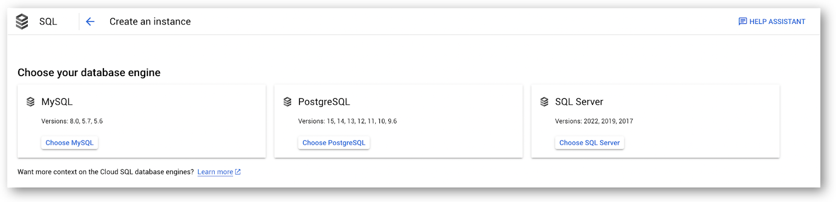
Task: Click the Help Assistant chat icon
Action: coord(742,21)
